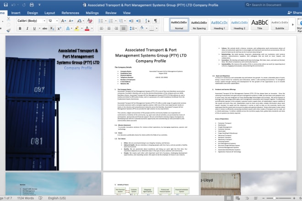Start a bulleted list
Viewport: 302px width, 201px height.
pos(101,21)
